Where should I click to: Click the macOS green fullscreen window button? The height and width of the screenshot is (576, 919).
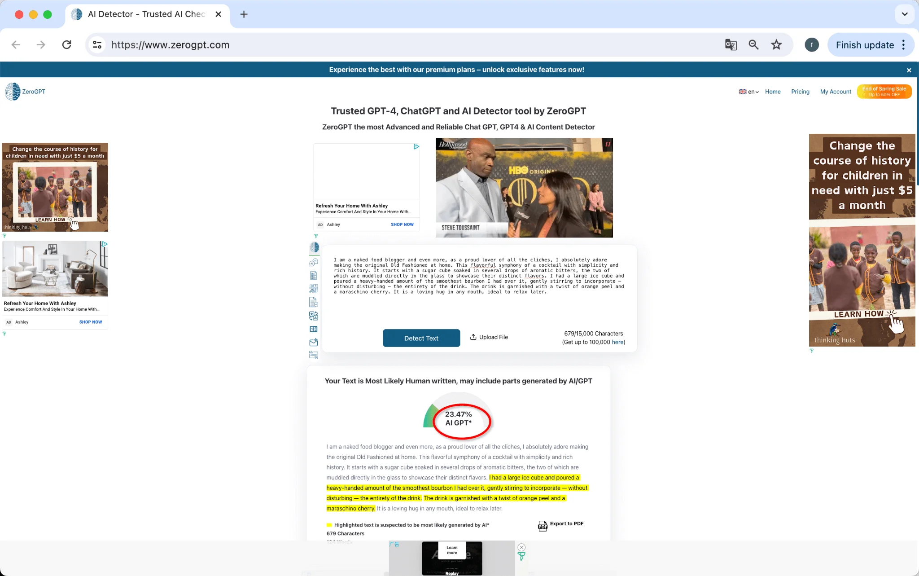[48, 14]
